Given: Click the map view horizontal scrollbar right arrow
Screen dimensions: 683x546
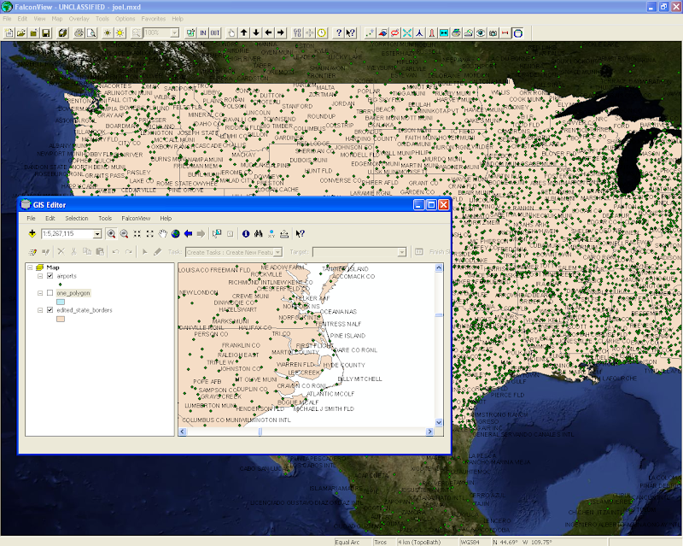Looking at the screenshot, I should [429, 432].
